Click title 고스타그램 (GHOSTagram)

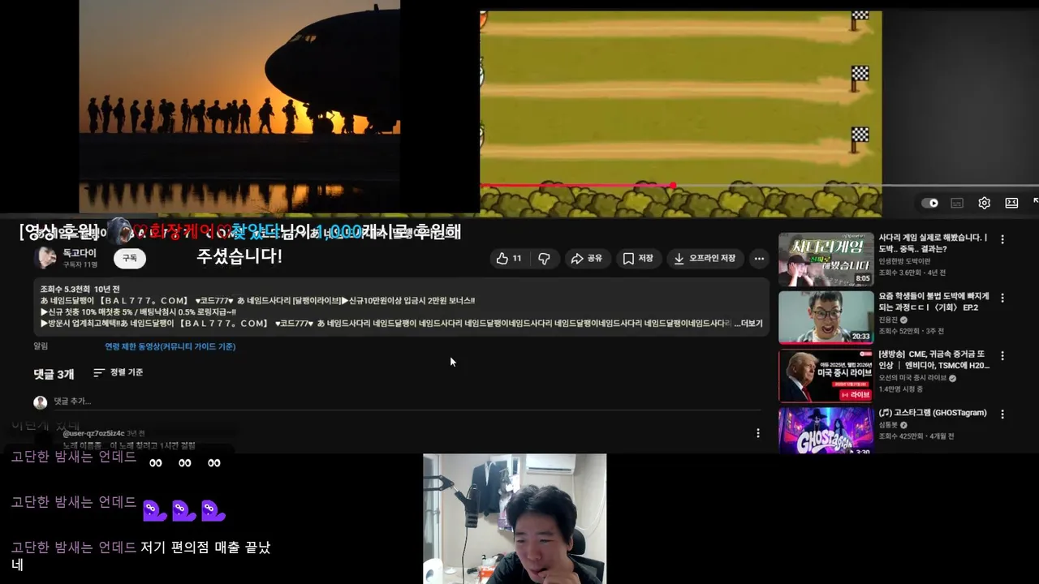933,413
